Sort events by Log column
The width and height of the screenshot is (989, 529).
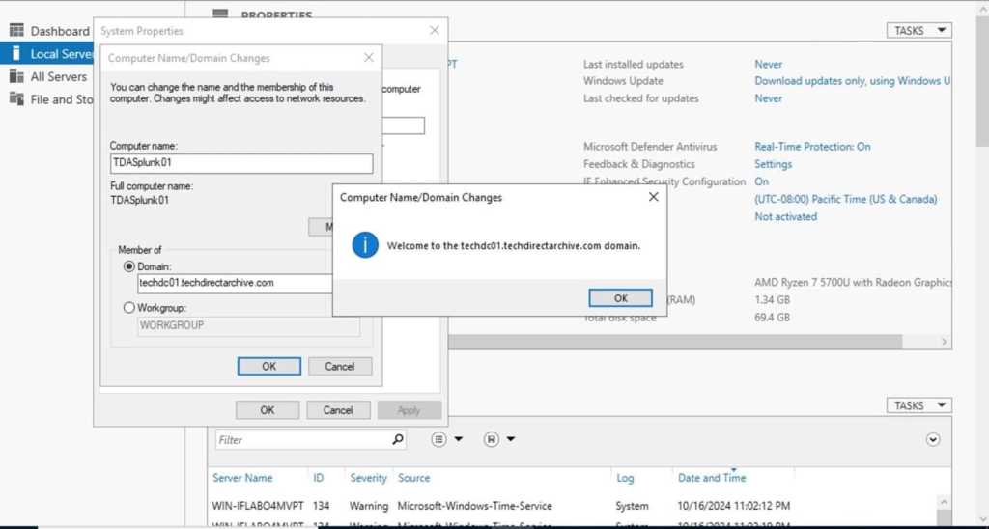pos(625,478)
